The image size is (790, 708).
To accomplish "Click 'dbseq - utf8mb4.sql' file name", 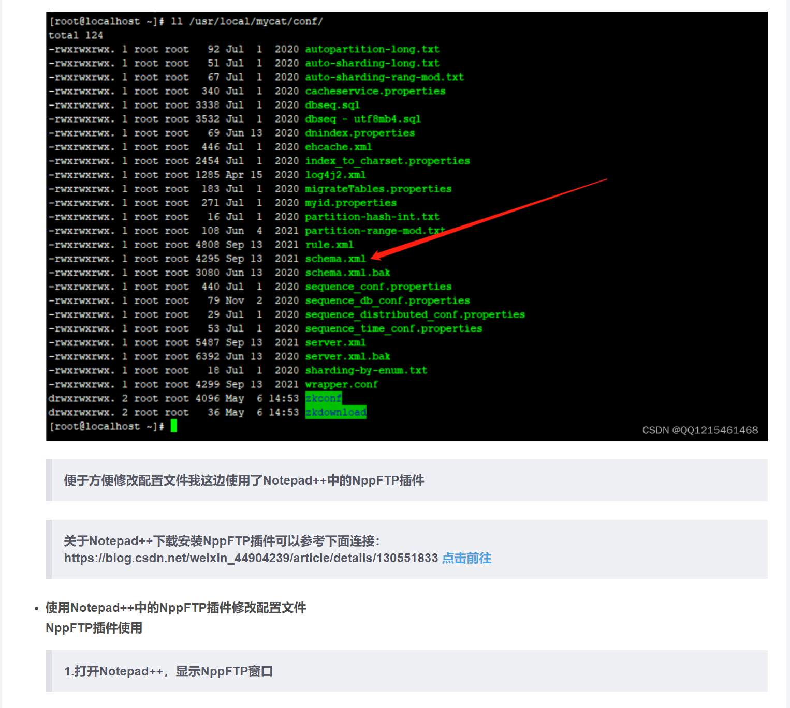I will 363,119.
